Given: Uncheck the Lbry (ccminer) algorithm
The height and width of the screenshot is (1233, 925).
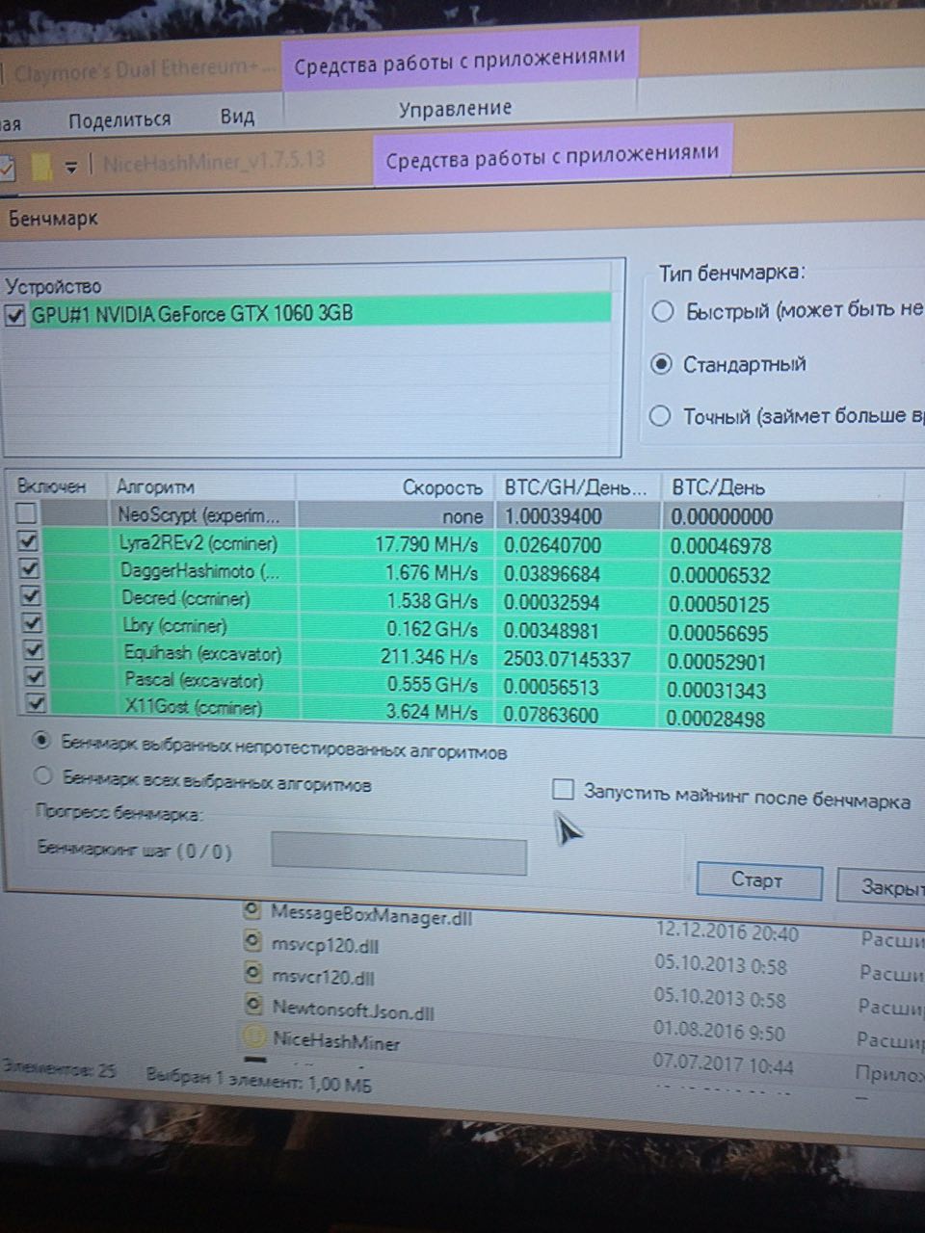Looking at the screenshot, I should click(32, 625).
